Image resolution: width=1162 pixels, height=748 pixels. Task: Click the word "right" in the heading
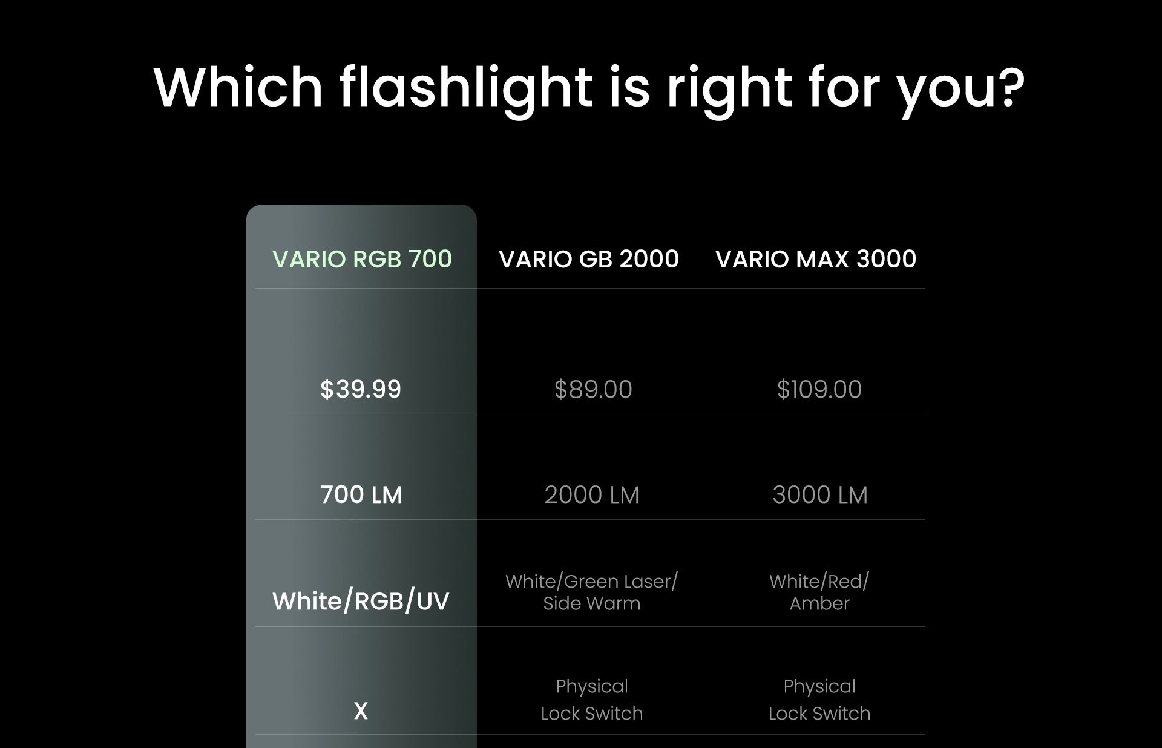(x=729, y=88)
